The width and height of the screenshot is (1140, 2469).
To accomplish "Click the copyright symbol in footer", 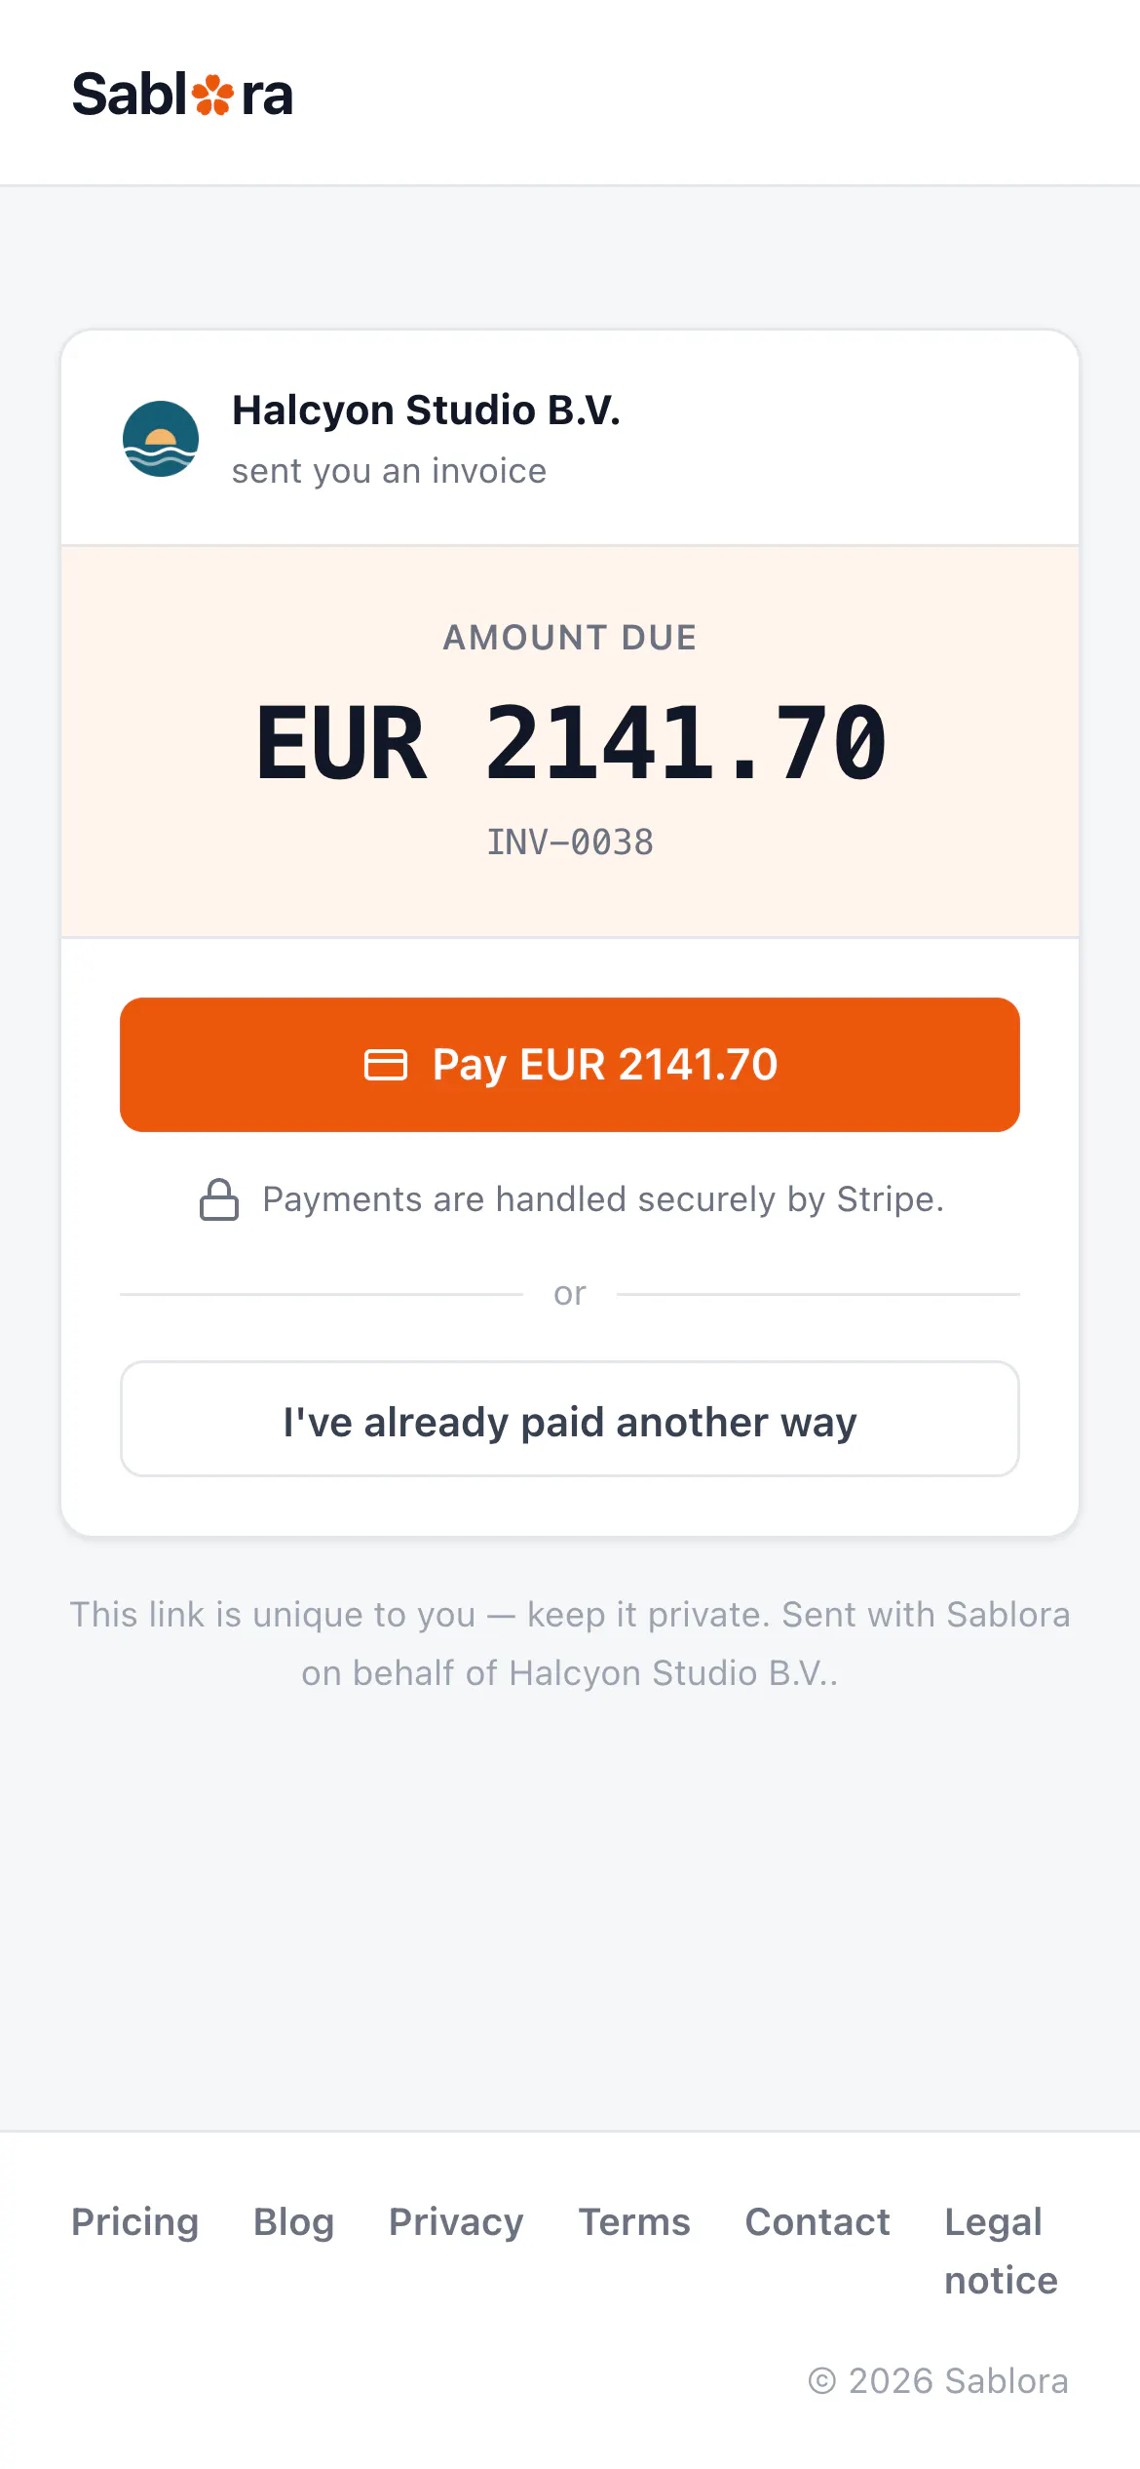I will tap(822, 2381).
